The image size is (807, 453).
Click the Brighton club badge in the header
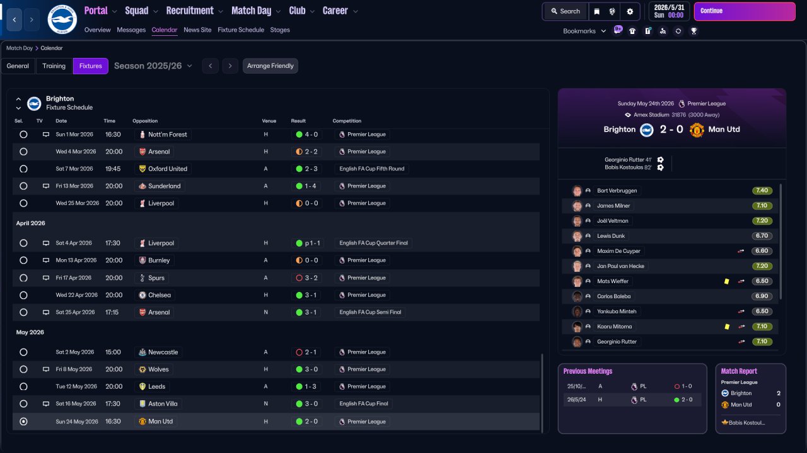(62, 20)
